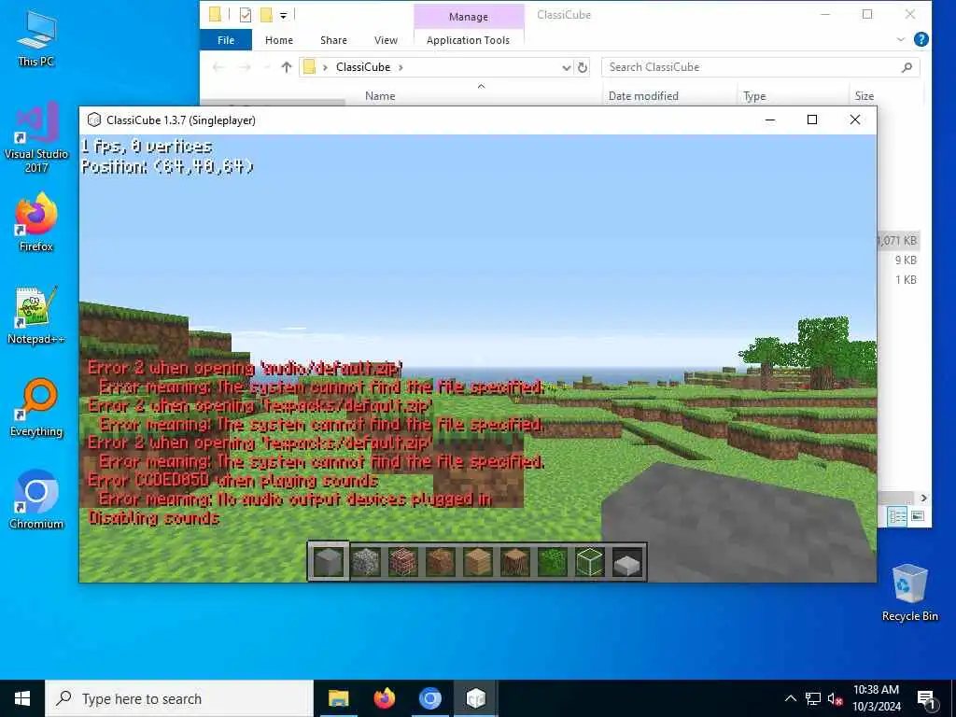The height and width of the screenshot is (717, 956).
Task: Open the Share ribbon tab
Action: point(333,40)
